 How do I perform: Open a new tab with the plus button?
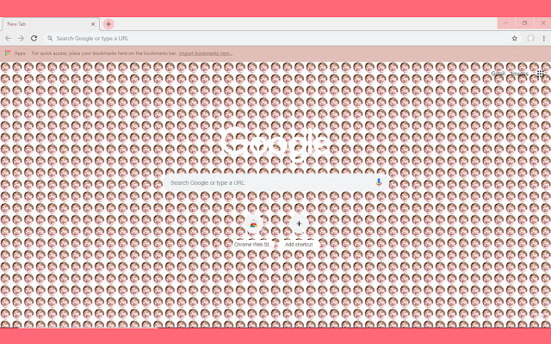coord(108,24)
